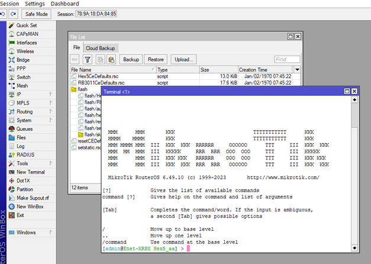Screen dimensions: 371x264
Task: Maximize the Terminal window
Action: pos(347,91)
